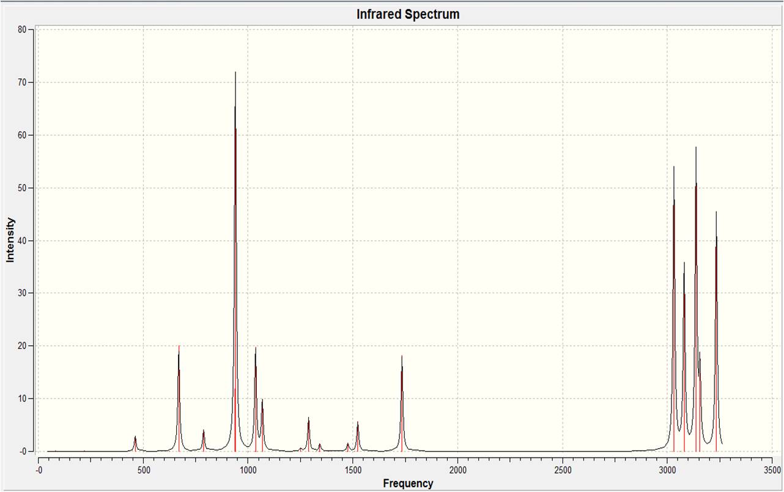Click the 30 tick label on intensity axis
Viewport: 784px width, 492px height.
(x=21, y=293)
